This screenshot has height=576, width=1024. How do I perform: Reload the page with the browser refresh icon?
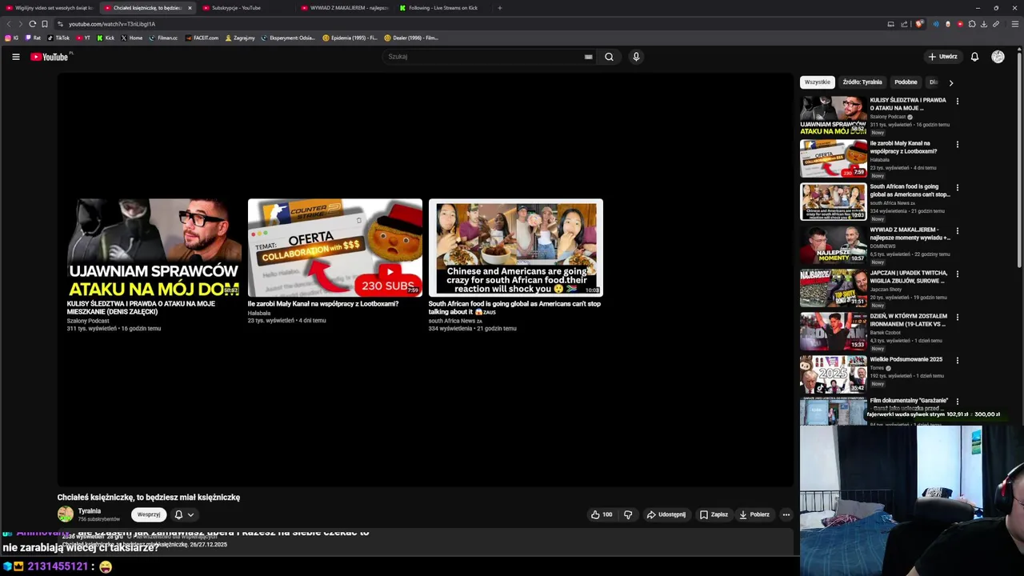coord(32,24)
